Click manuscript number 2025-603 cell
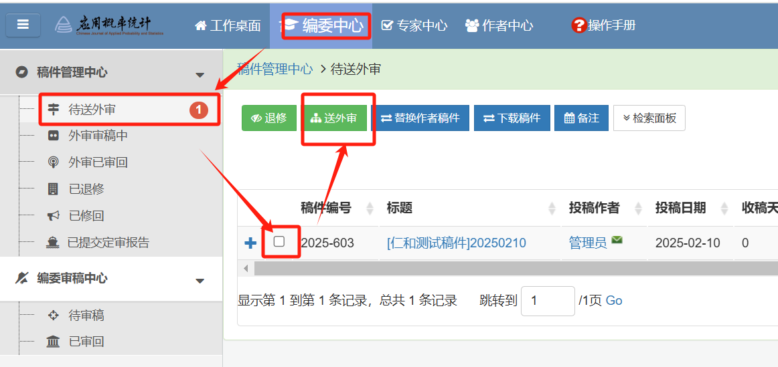 327,243
